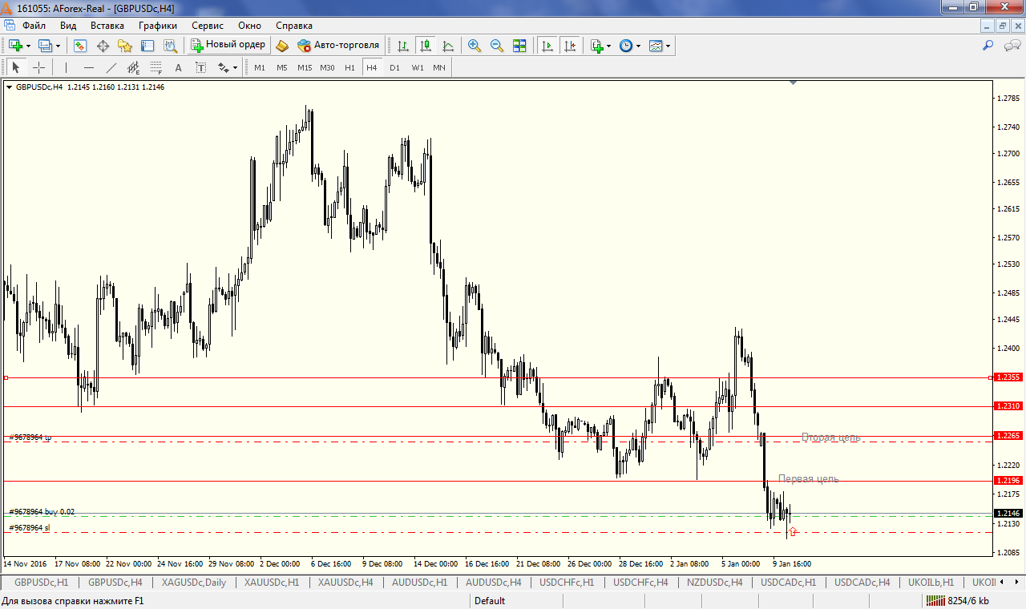Switch to MN timeframe
The height and width of the screenshot is (609, 1026).
pos(439,67)
